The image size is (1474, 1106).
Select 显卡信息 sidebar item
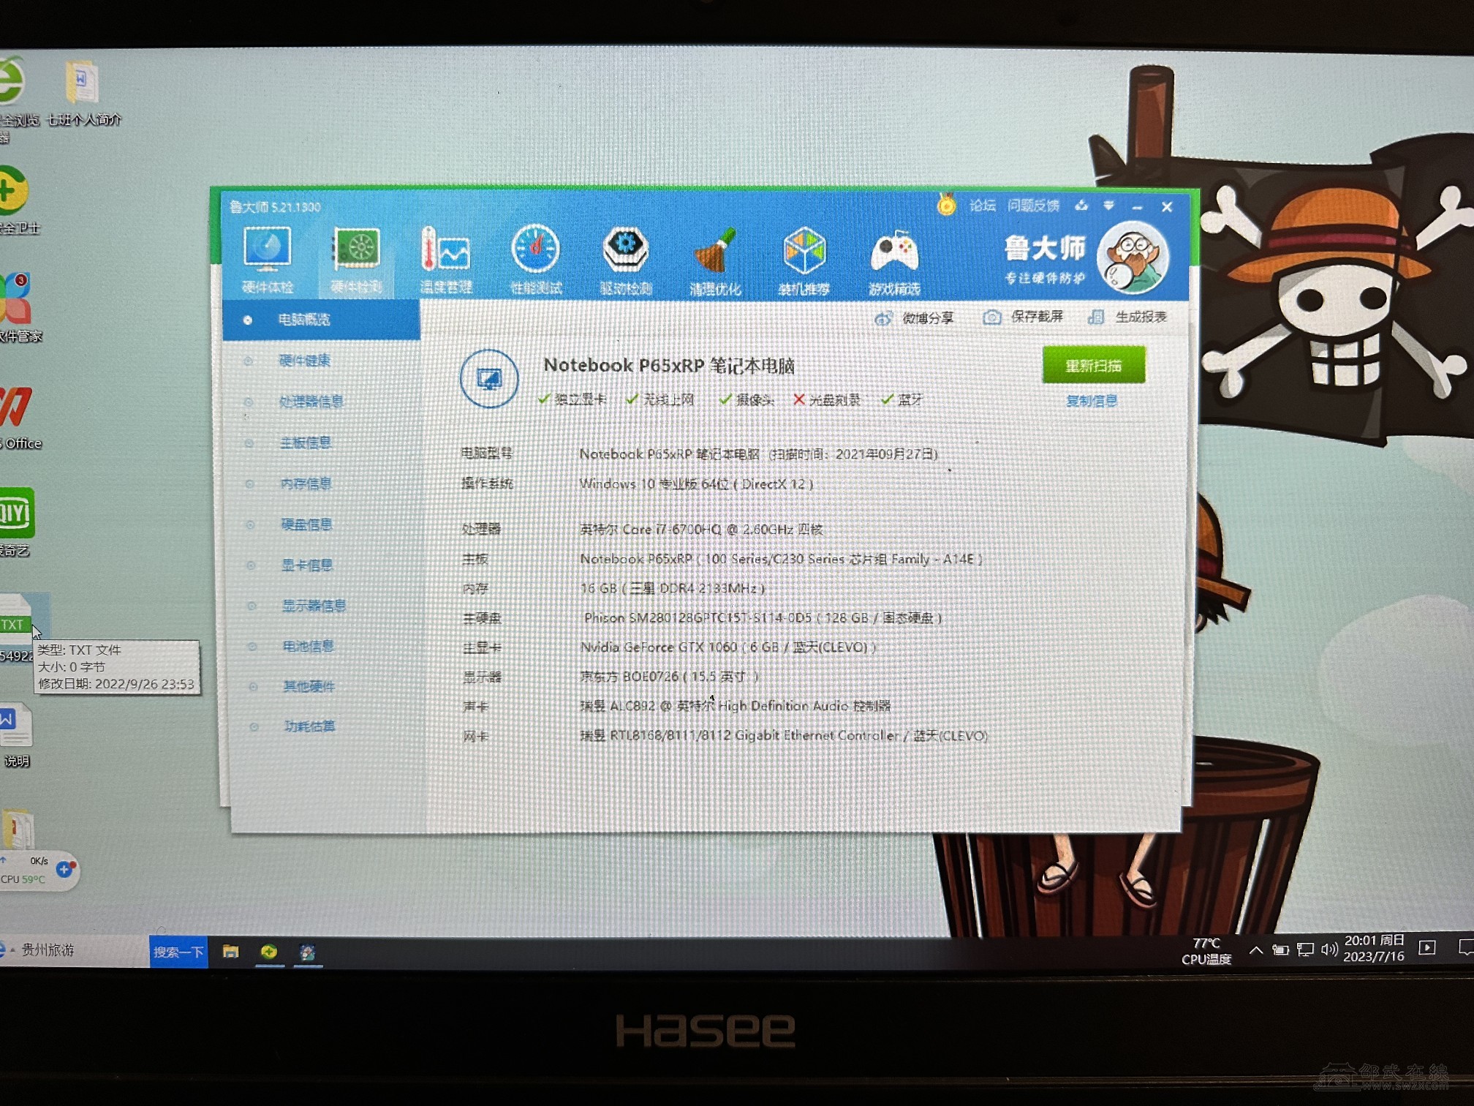307,565
